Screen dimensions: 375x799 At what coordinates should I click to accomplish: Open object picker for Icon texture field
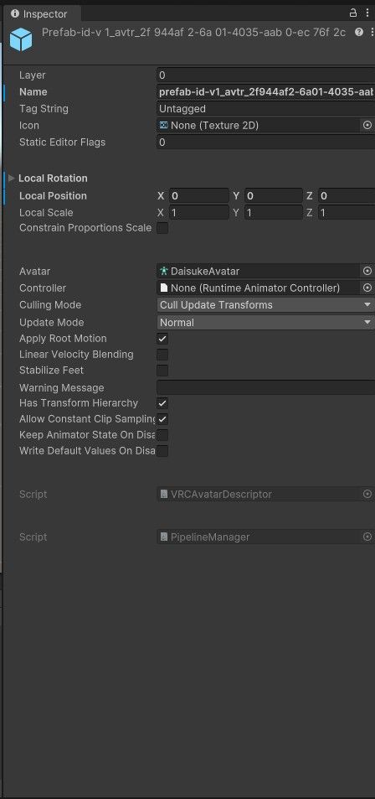pyautogui.click(x=367, y=126)
